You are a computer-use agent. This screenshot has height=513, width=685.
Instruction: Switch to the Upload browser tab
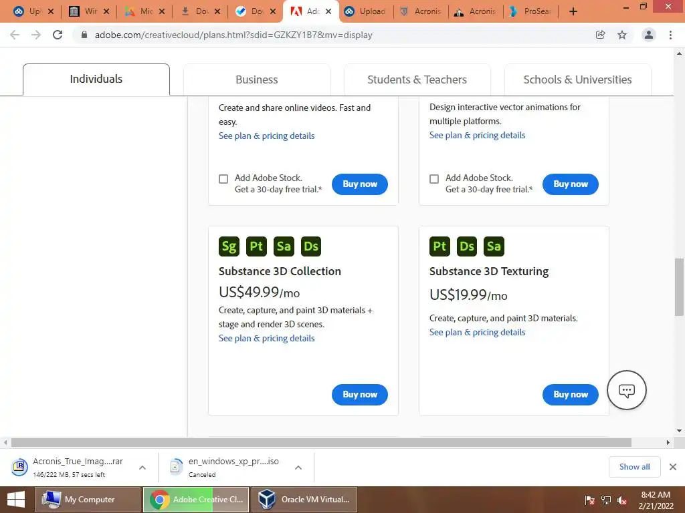[x=366, y=12]
